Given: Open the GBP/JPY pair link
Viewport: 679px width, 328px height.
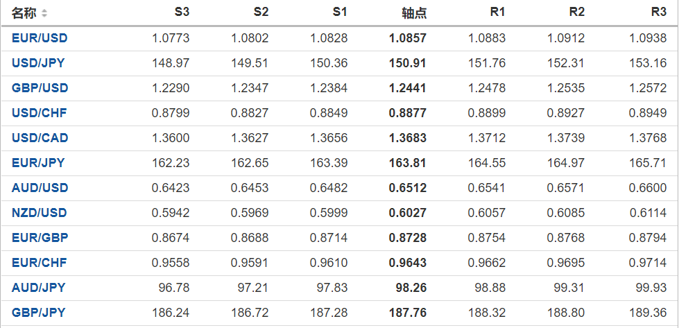Looking at the screenshot, I should point(38,313).
